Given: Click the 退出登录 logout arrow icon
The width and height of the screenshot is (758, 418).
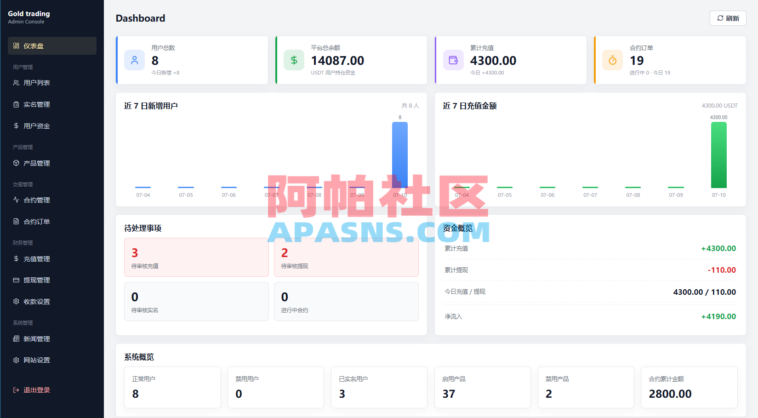Looking at the screenshot, I should click(x=16, y=390).
